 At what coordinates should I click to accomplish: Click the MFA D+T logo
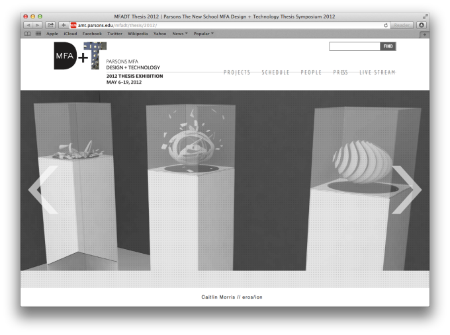tap(80, 56)
